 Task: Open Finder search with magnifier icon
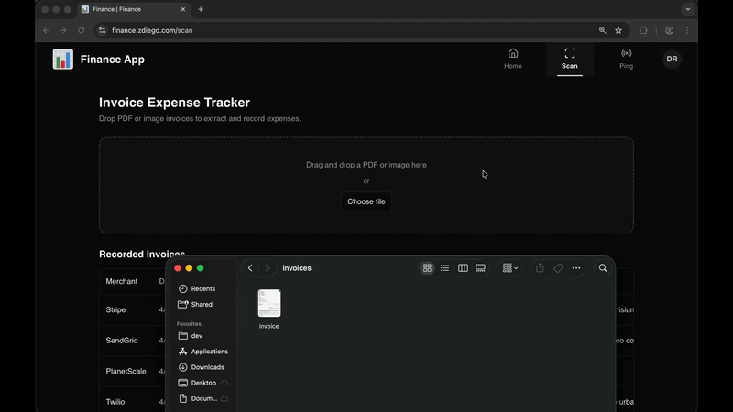603,268
